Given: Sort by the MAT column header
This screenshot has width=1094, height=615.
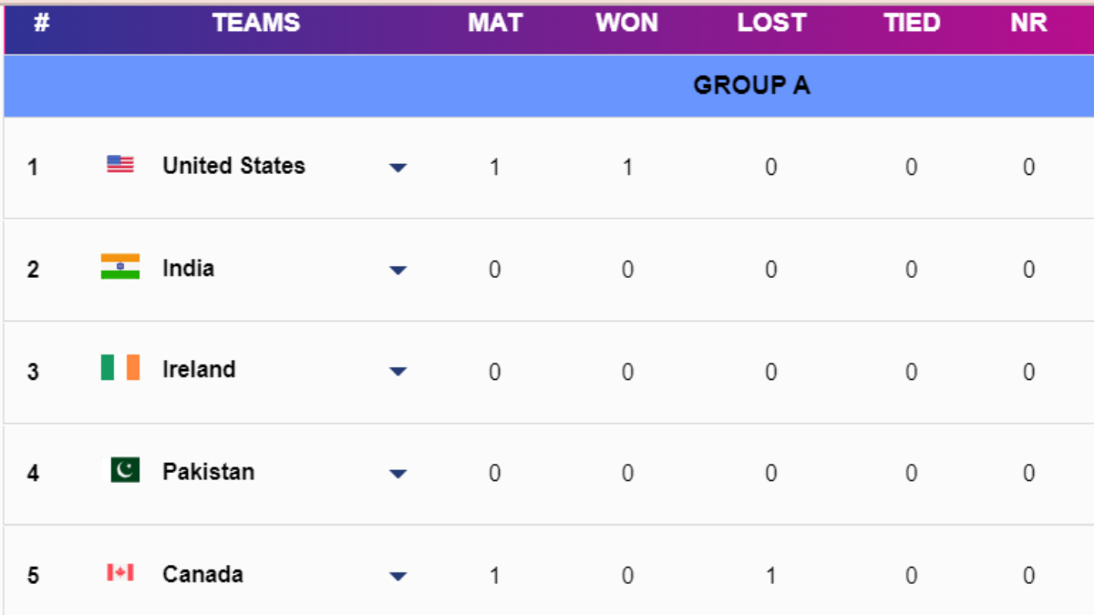Looking at the screenshot, I should (x=495, y=24).
